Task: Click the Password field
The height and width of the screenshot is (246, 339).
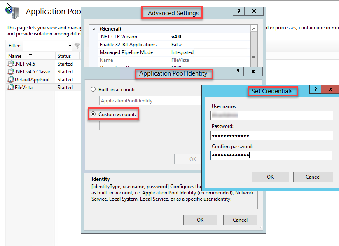Action: click(x=272, y=135)
